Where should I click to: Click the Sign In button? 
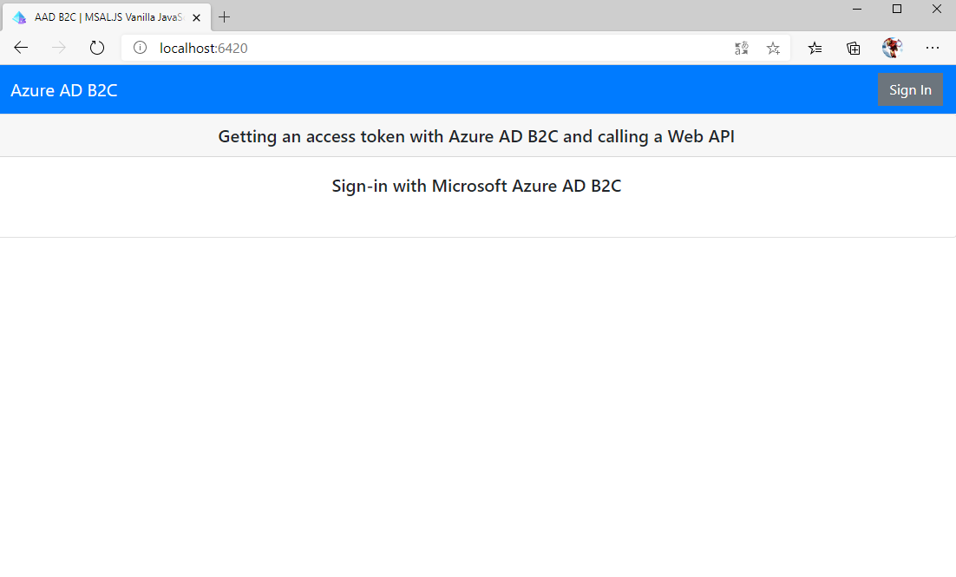910,89
